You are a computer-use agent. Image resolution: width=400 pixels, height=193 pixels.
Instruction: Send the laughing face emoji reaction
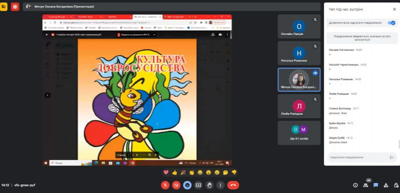point(200,173)
